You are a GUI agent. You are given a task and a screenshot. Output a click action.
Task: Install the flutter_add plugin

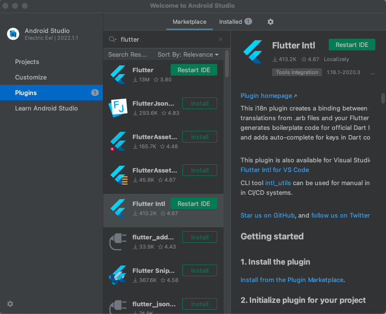click(200, 237)
